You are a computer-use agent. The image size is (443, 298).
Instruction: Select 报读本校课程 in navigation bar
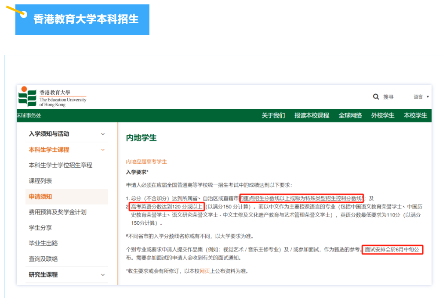(x=312, y=115)
